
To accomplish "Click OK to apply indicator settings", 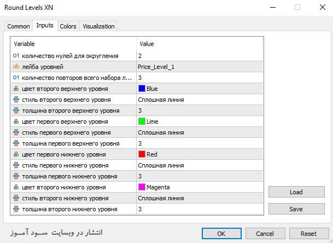I will click(x=221, y=234).
